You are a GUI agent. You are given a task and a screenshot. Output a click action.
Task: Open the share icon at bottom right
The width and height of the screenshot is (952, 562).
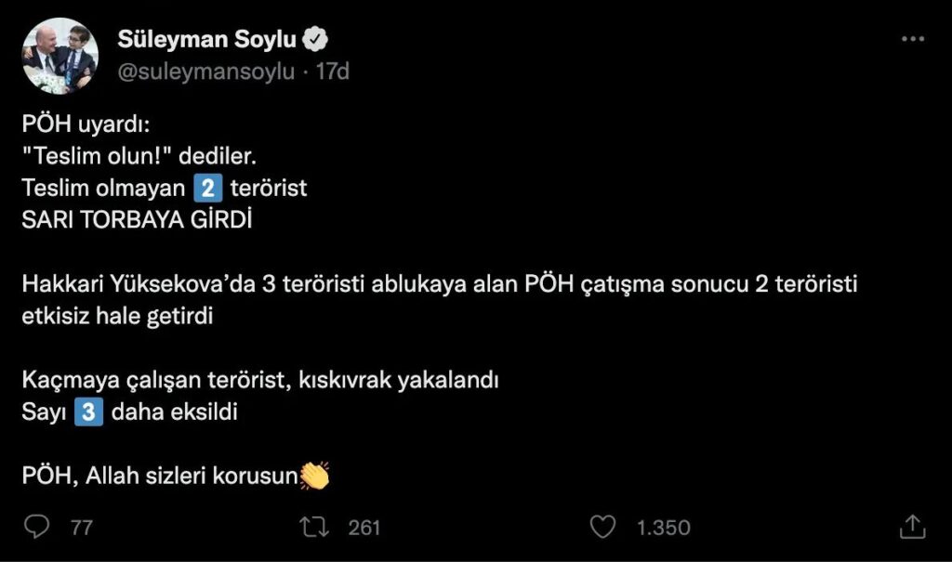pyautogui.click(x=912, y=527)
